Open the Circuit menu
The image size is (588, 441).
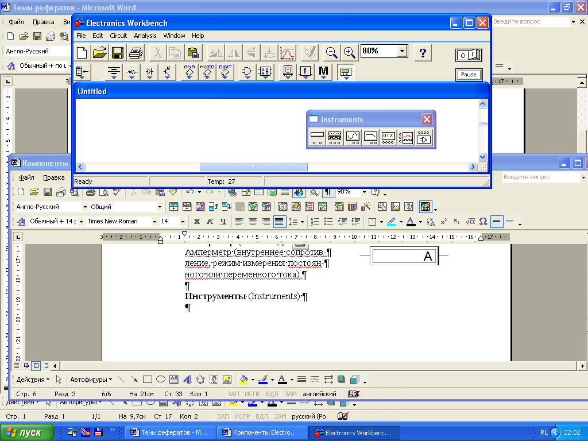118,36
